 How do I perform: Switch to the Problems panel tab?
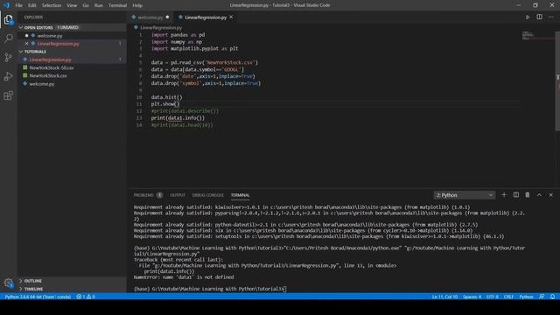point(143,195)
